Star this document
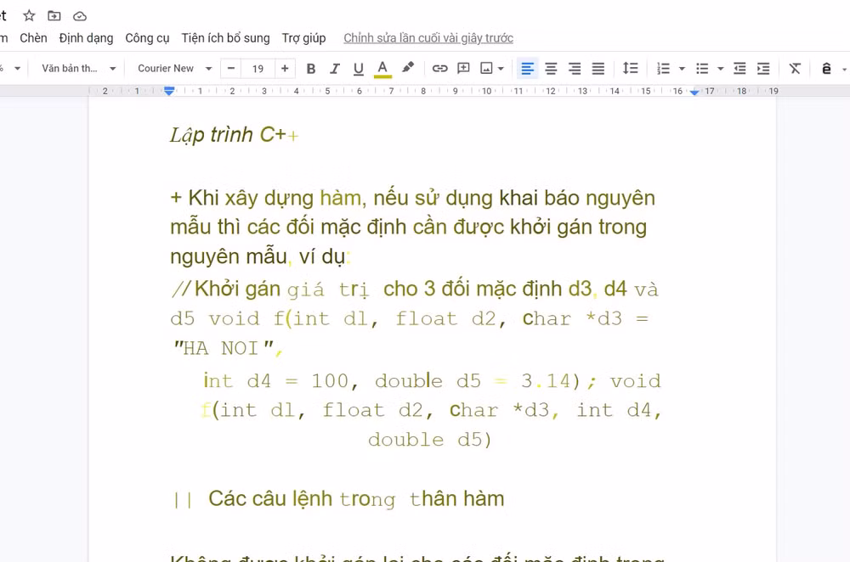This screenshot has height=562, width=850. tap(29, 15)
